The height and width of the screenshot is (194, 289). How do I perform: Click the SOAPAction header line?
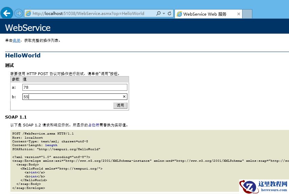(56, 149)
